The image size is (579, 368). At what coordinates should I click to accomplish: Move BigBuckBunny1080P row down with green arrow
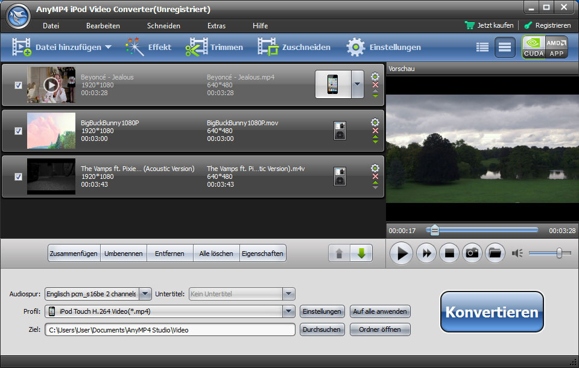(x=375, y=141)
